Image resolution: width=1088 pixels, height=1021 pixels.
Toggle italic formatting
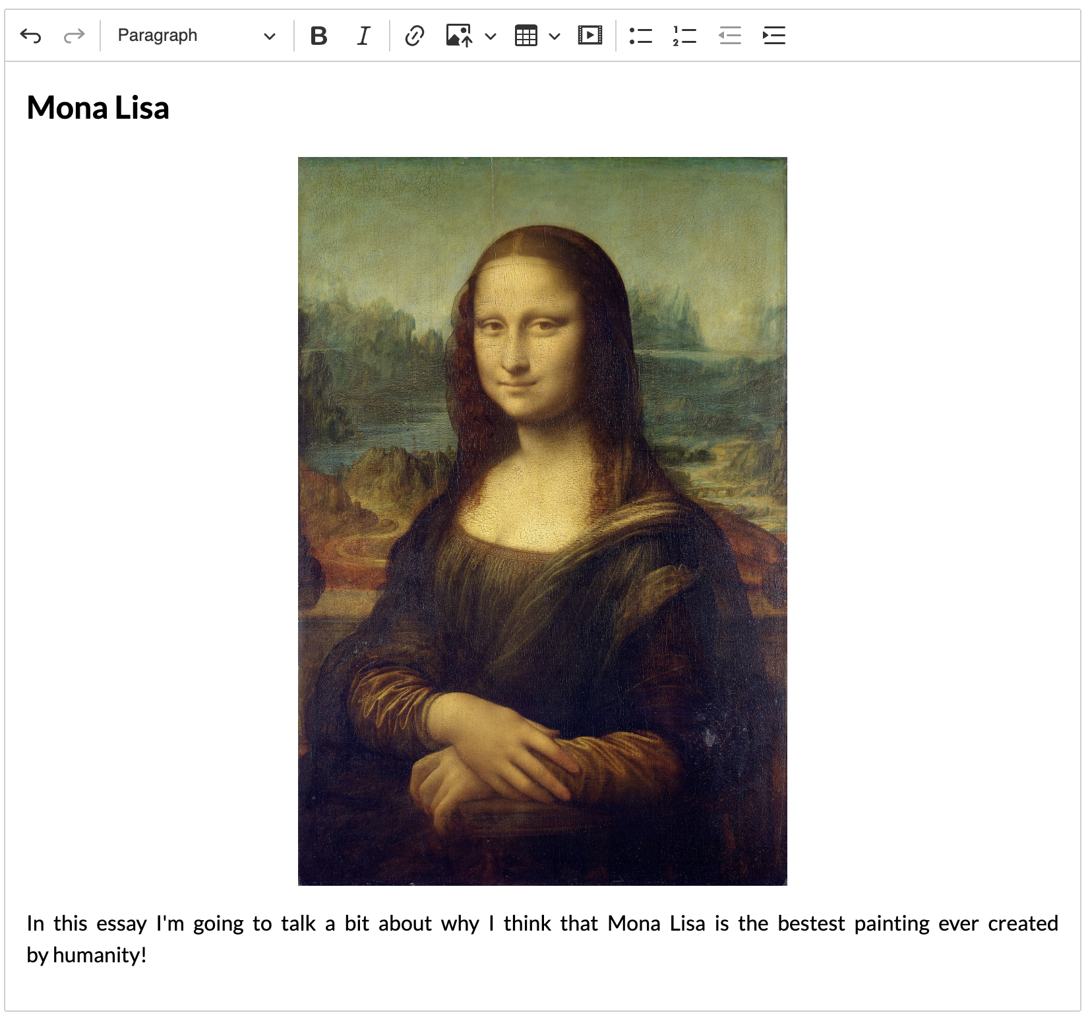(x=363, y=36)
